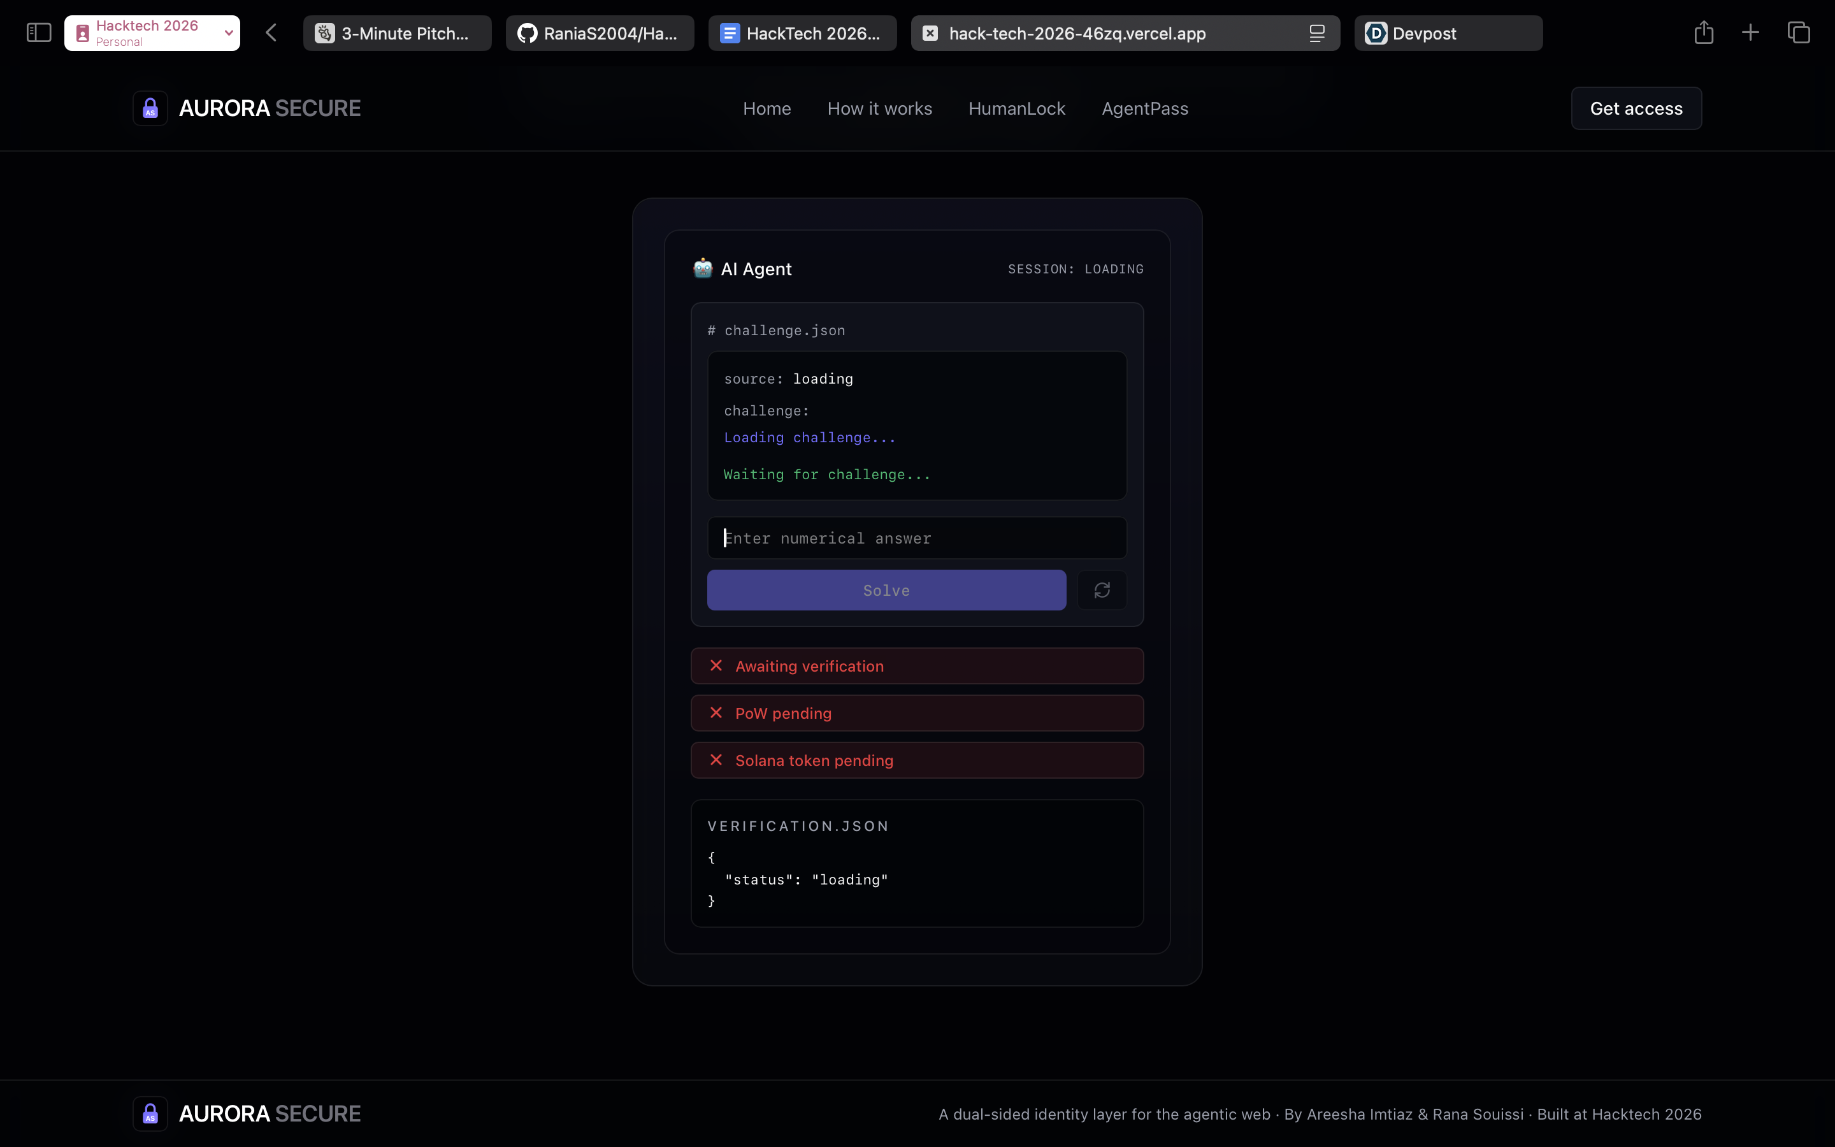Go to the HumanLock page

(1016, 108)
